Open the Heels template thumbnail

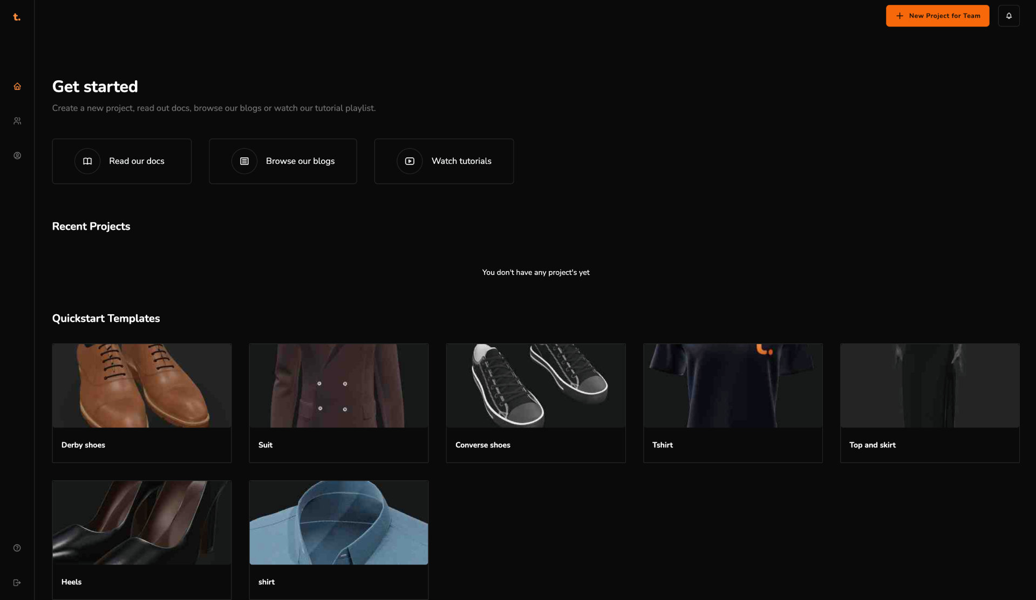click(x=142, y=523)
